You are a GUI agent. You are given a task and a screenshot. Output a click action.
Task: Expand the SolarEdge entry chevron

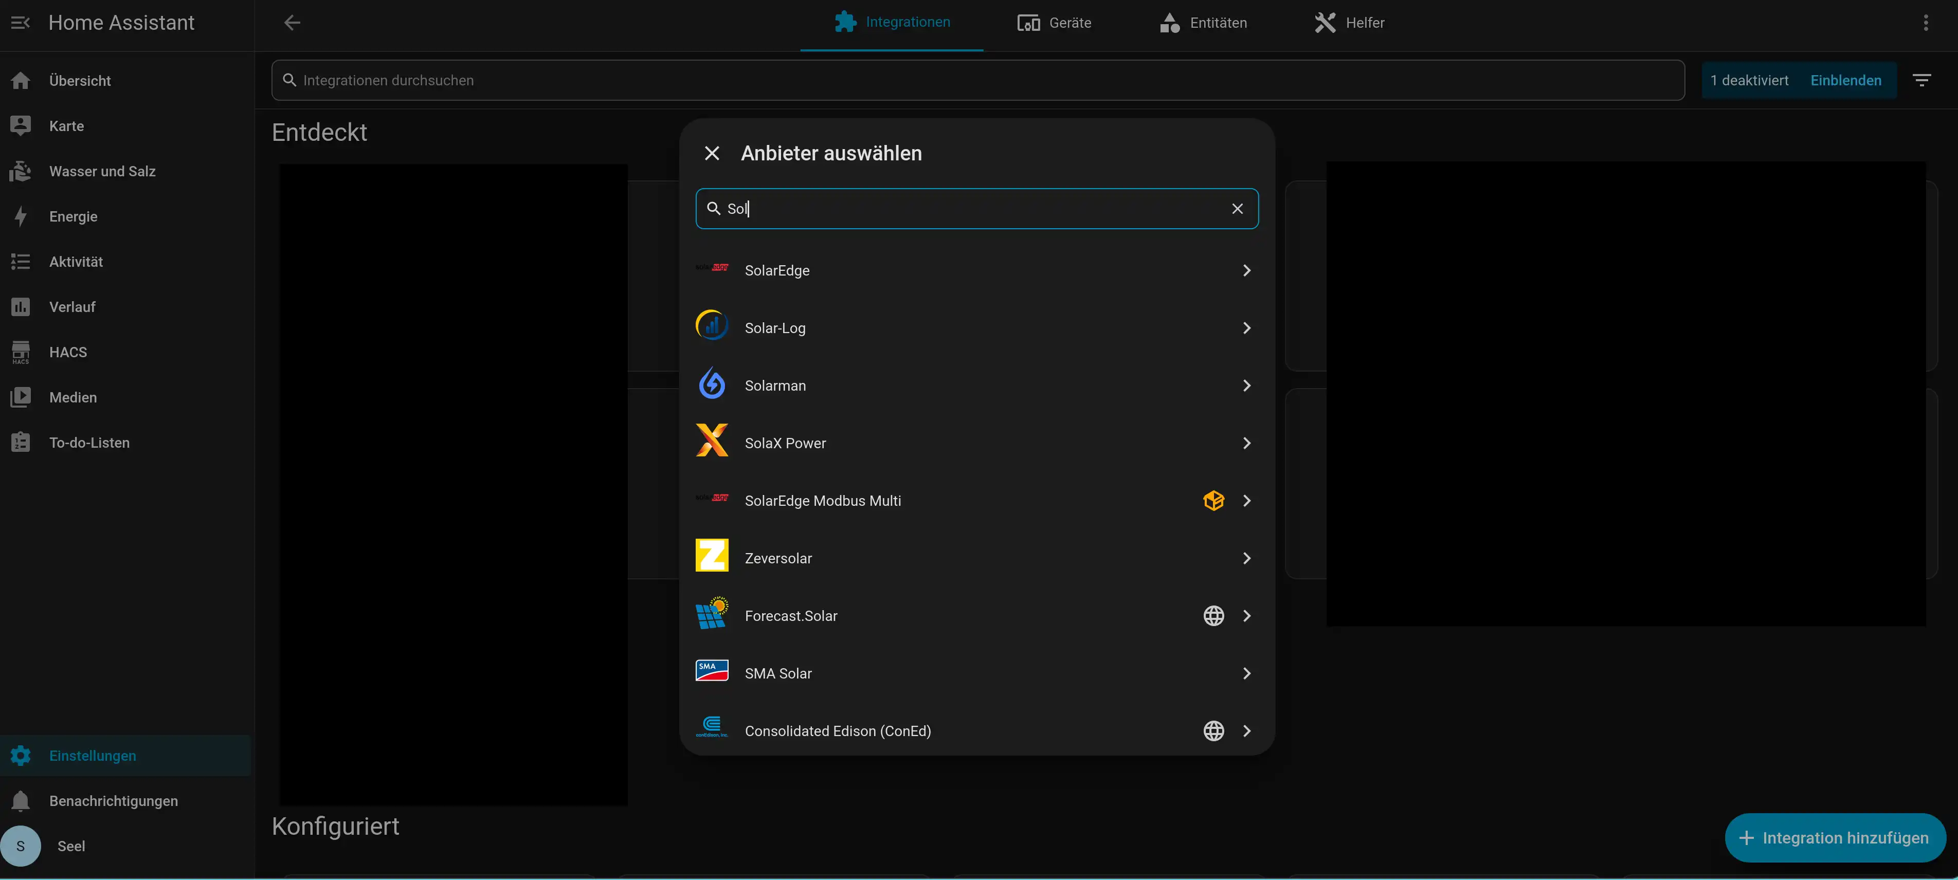[1246, 270]
